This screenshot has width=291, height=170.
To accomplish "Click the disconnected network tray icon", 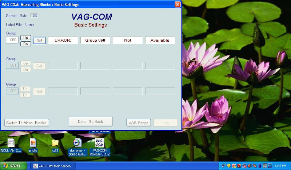I will click(x=244, y=166).
